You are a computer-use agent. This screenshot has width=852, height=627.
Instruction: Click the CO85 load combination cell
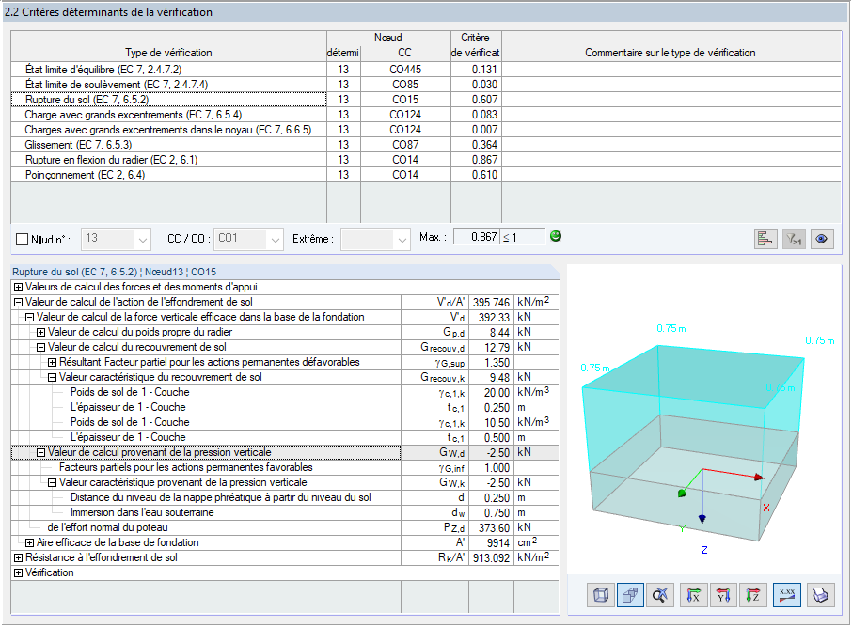tap(405, 85)
